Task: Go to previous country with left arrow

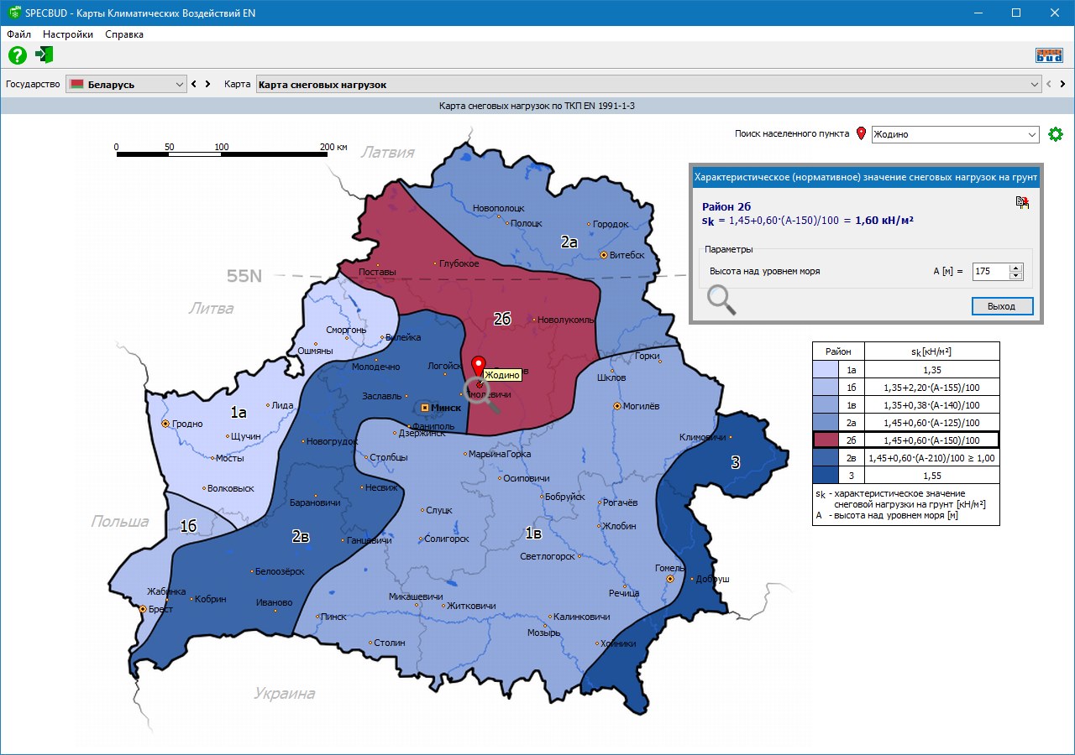Action: (194, 84)
